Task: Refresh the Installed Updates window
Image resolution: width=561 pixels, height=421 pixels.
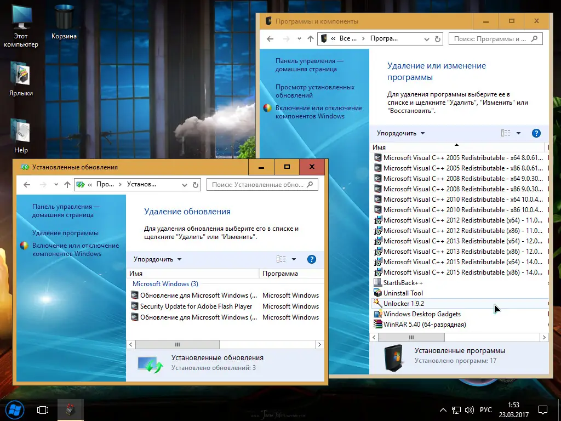Action: tap(196, 185)
